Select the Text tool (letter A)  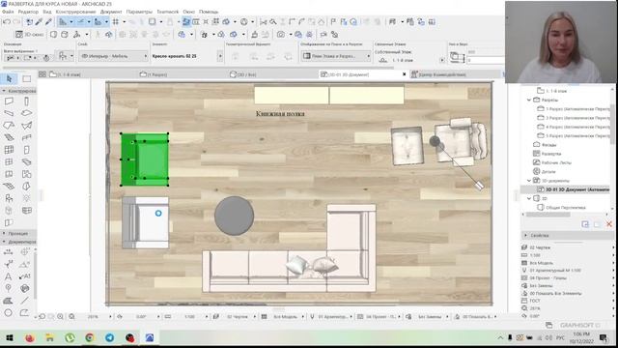pyautogui.click(x=8, y=276)
